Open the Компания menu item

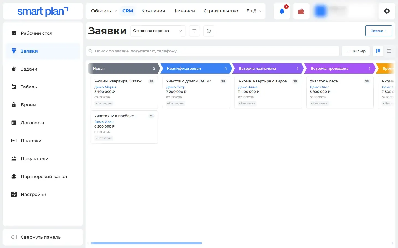point(153,11)
